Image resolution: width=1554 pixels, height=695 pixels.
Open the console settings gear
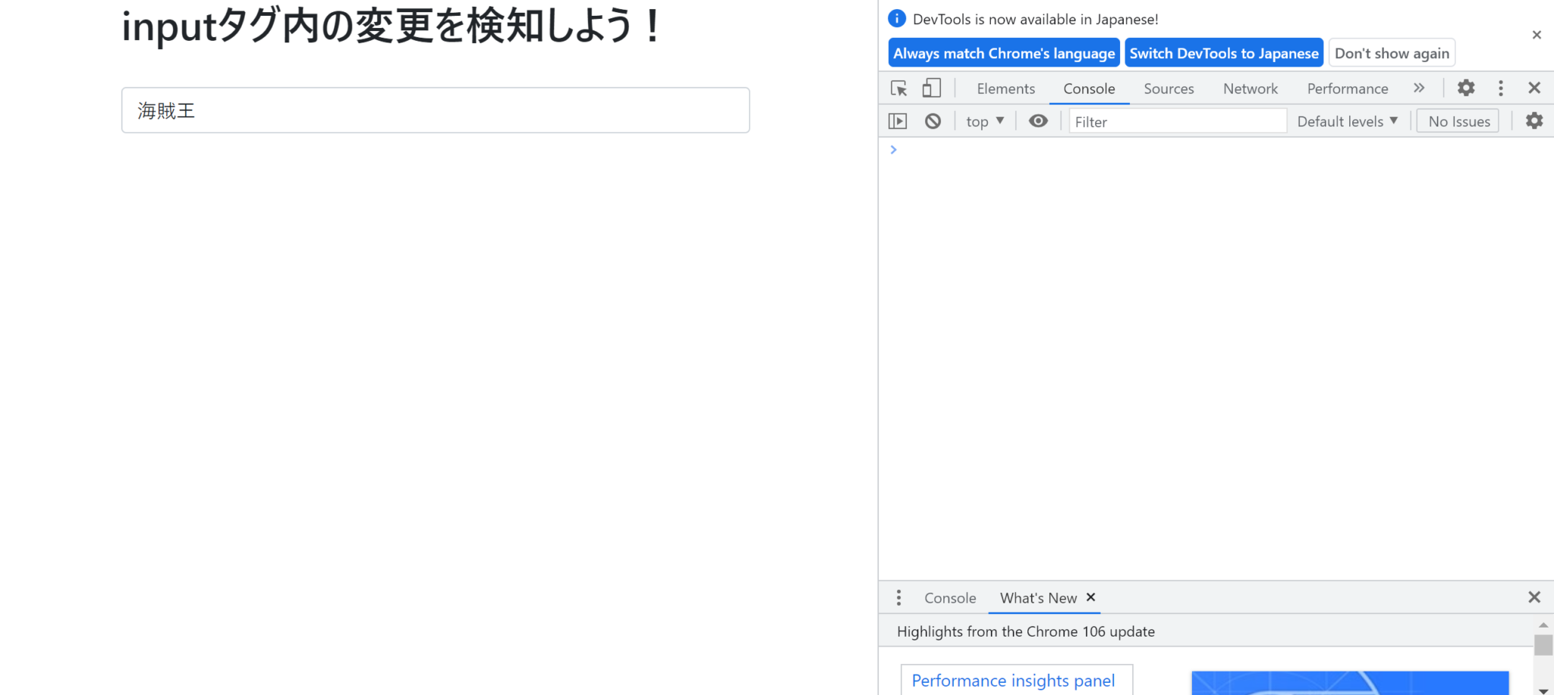click(1534, 121)
